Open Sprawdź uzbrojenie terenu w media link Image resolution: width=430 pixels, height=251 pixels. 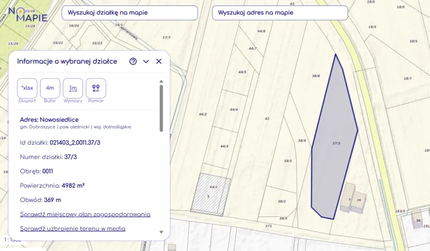tap(73, 228)
